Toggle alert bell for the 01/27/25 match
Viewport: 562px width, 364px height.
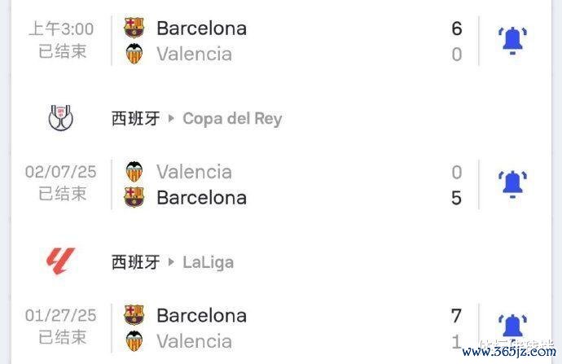(512, 326)
